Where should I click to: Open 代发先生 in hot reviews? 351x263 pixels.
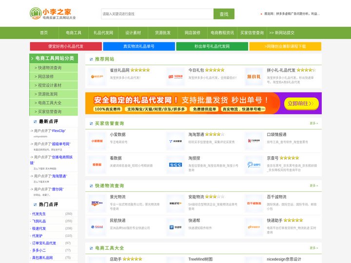[39, 214]
